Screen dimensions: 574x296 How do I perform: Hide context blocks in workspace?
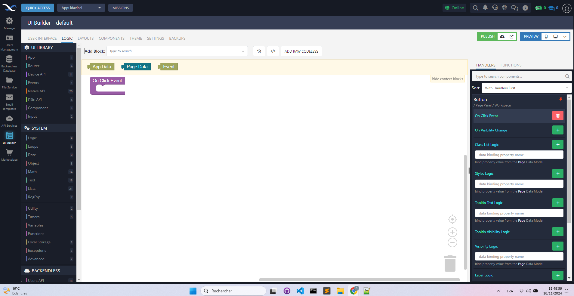coord(447,79)
